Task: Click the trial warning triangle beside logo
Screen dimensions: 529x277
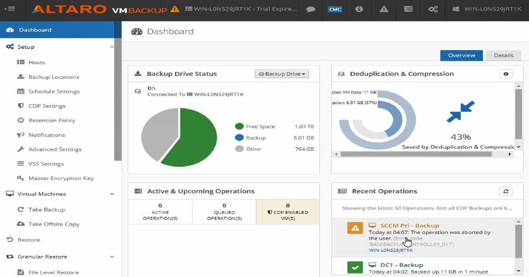Action: pyautogui.click(x=175, y=9)
